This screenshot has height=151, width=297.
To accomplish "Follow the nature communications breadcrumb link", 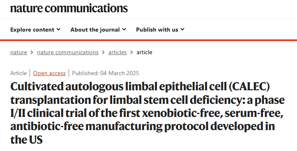I will click(68, 52).
